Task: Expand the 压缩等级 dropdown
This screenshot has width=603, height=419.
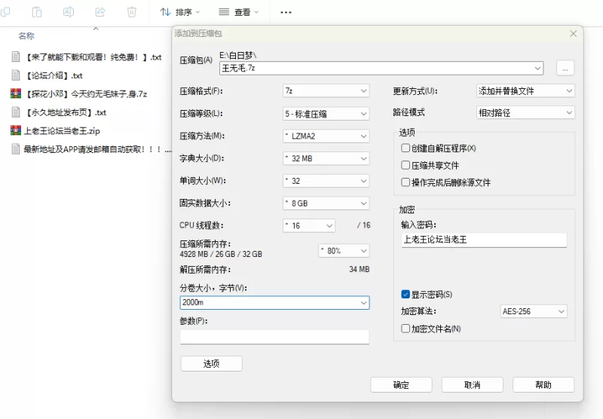Action: [326, 114]
